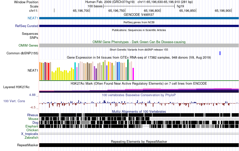Click Short Genetic Variants dbSNP title

139,50
